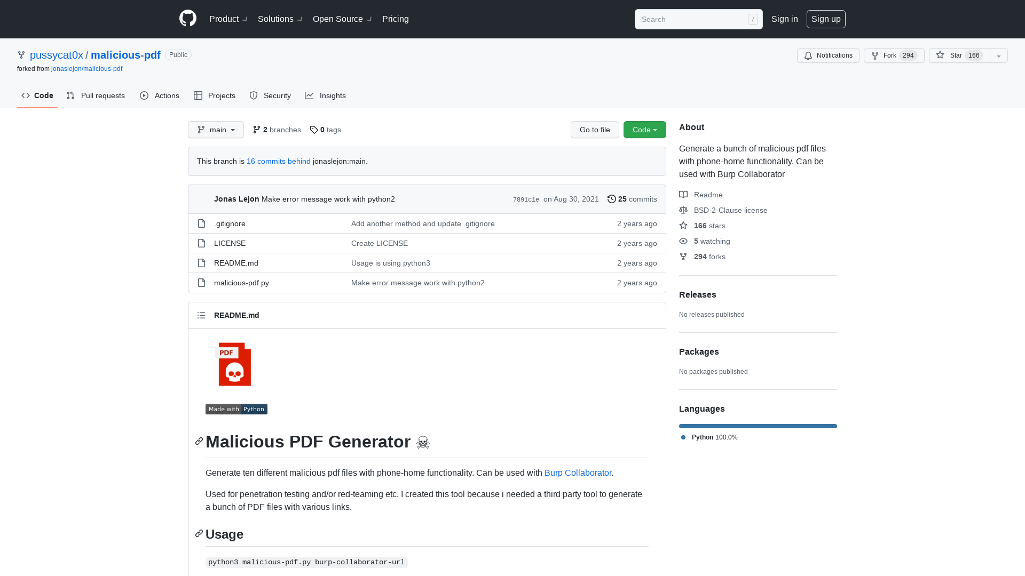Image resolution: width=1025 pixels, height=576 pixels.
Task: Click the file icon beside .gitignore
Action: [201, 223]
